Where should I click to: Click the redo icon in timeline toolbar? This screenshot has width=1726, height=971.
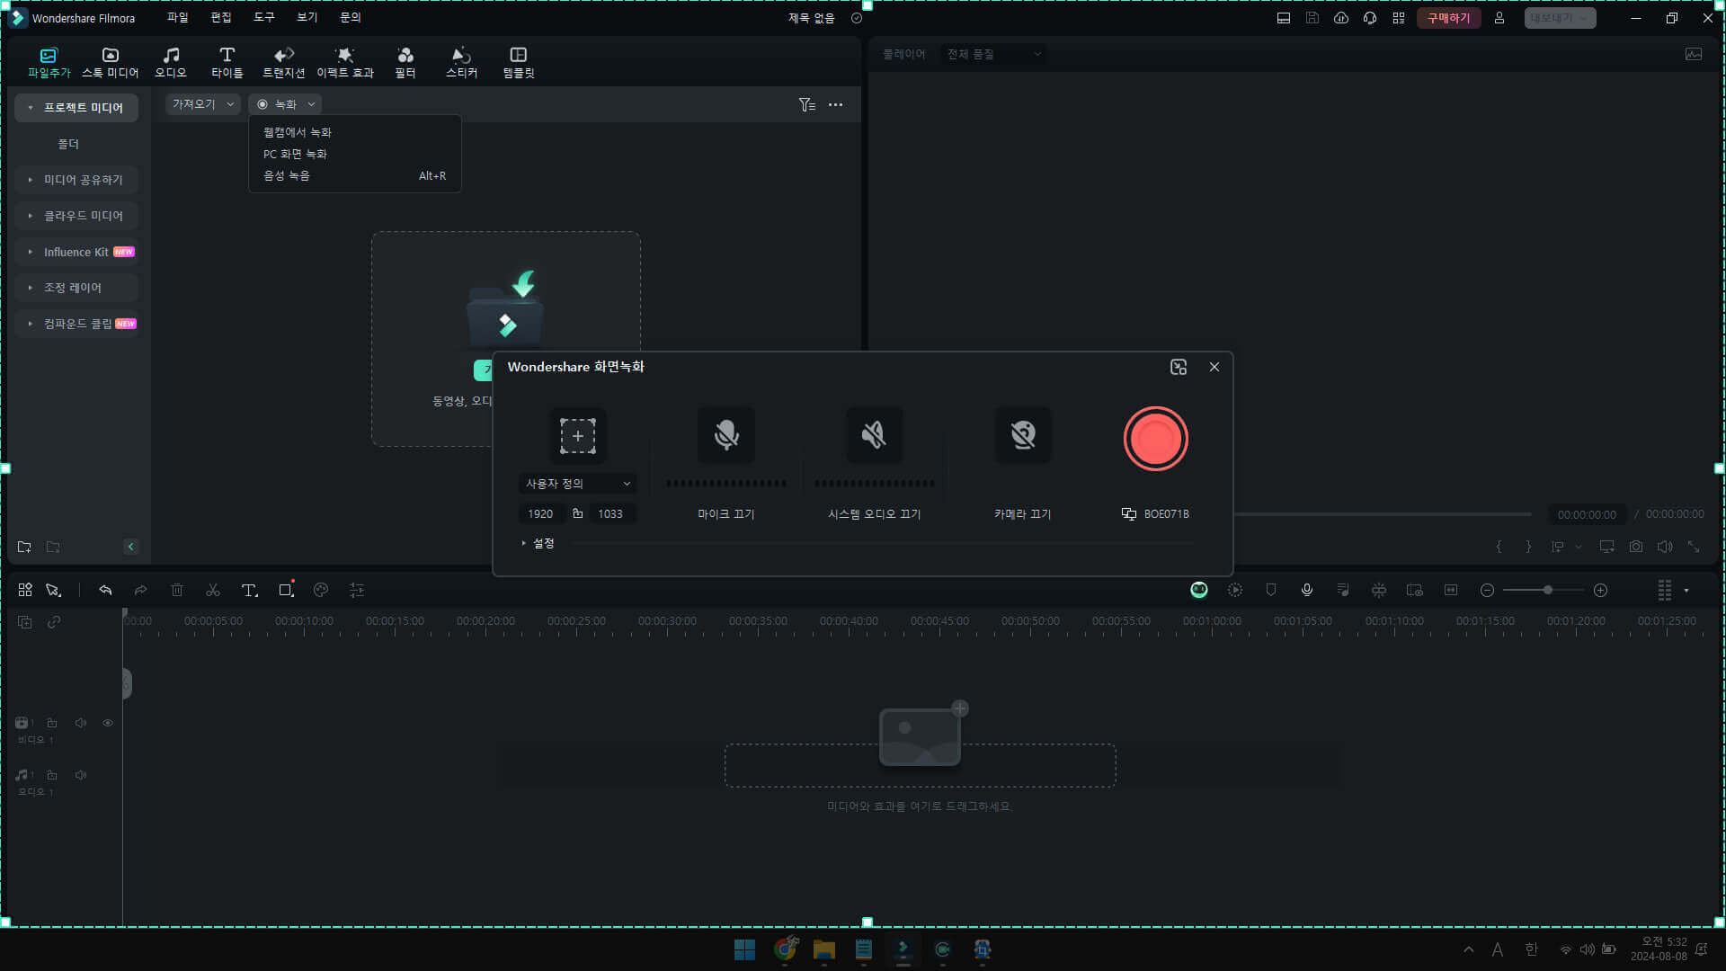coord(140,590)
